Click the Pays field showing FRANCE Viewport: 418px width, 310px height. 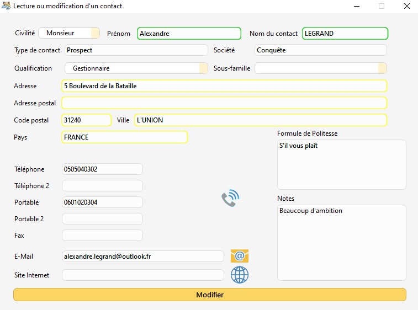[x=125, y=137]
